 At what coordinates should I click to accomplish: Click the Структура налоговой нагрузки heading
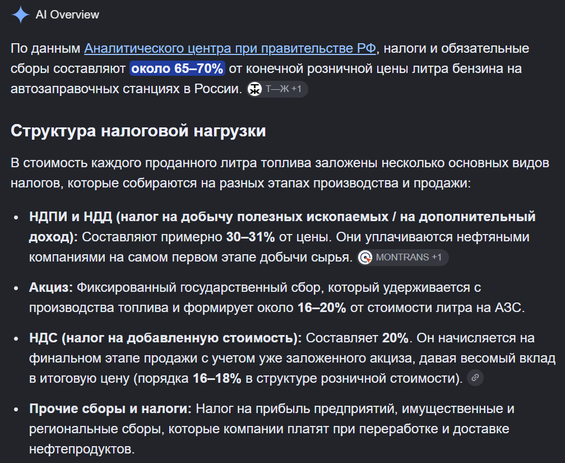(138, 131)
